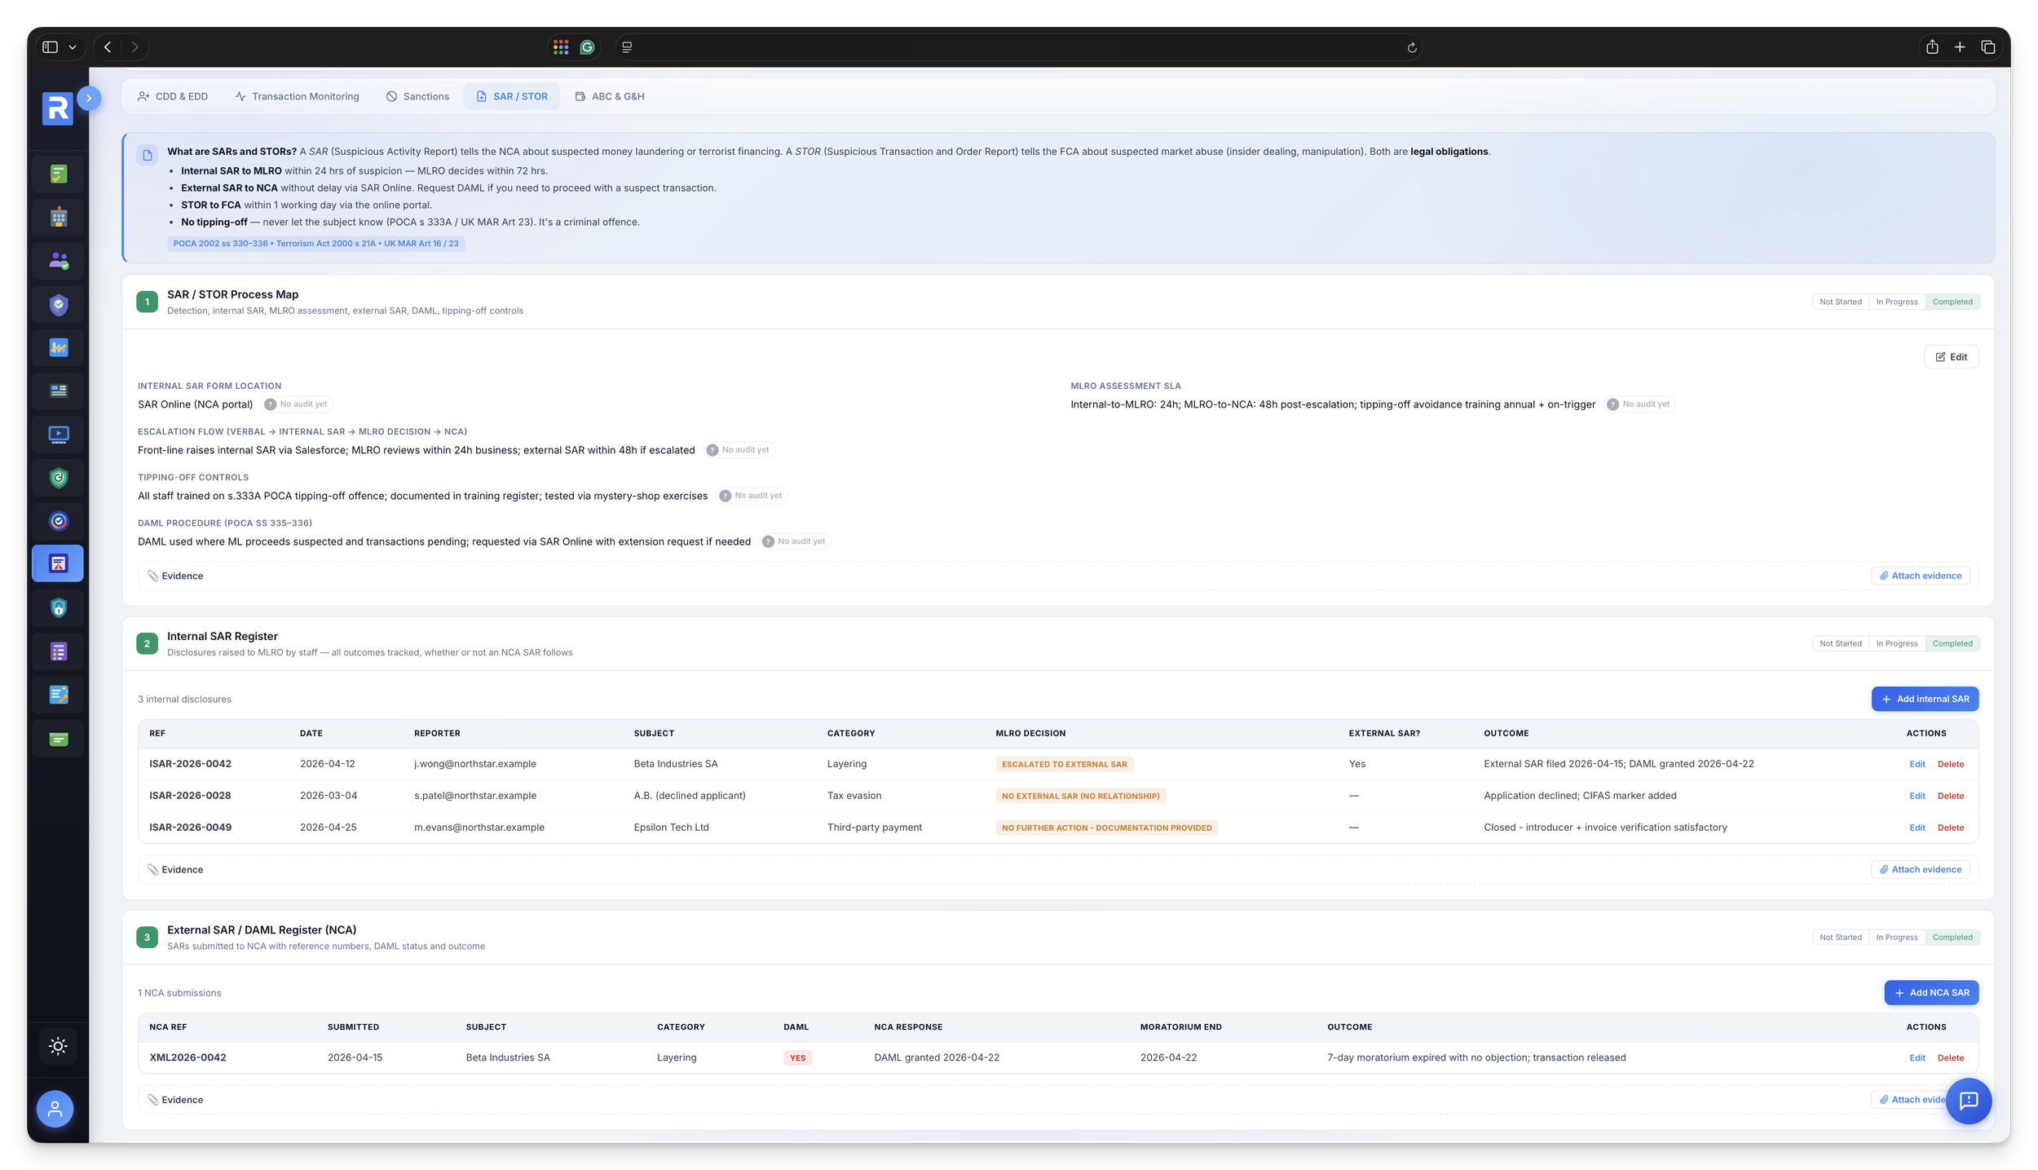Screen dimensions: 2038x1170
Task: Set Process Map status to Completed
Action: pyautogui.click(x=1952, y=302)
